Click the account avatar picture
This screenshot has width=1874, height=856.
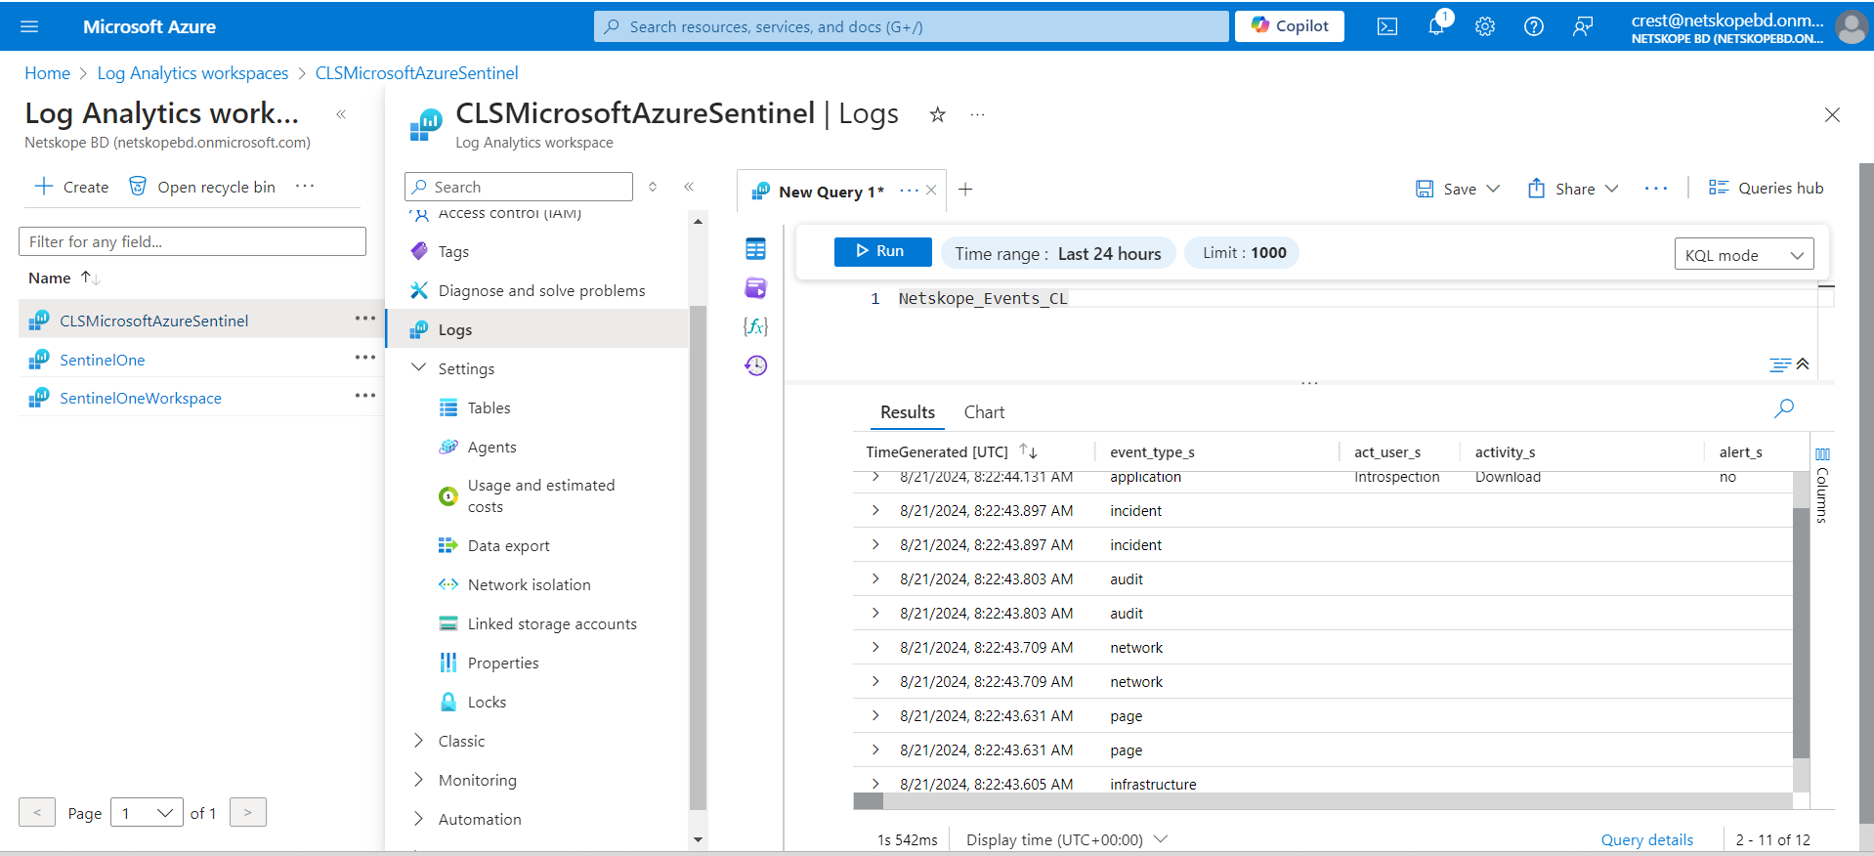1852,26
